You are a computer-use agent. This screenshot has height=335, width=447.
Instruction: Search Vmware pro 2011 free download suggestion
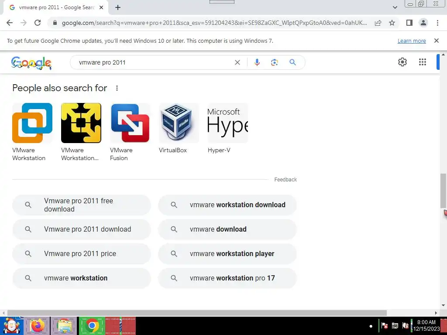pyautogui.click(x=82, y=205)
